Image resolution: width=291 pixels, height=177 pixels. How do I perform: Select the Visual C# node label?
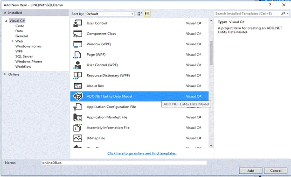pos(17,21)
